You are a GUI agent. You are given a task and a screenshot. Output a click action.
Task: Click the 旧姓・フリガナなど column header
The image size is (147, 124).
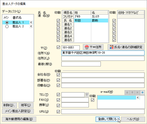pos(131,13)
